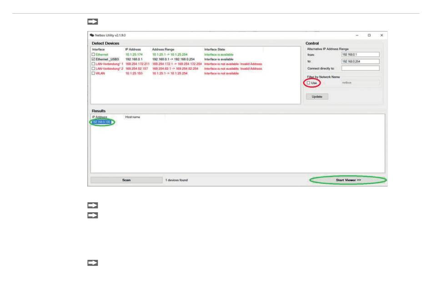Click range 169.254.172.1 -> 169.254.172.254

pos(177,64)
